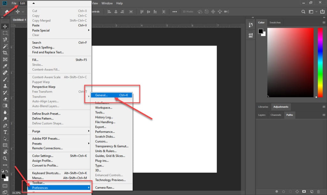Expand the Paste Special submenu arrow
This screenshot has height=195, width=327.
coord(89,30)
